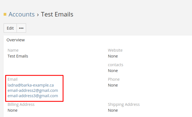Screen dimensions: 192x117
Task: Click the Edit button
Action: [10, 28]
